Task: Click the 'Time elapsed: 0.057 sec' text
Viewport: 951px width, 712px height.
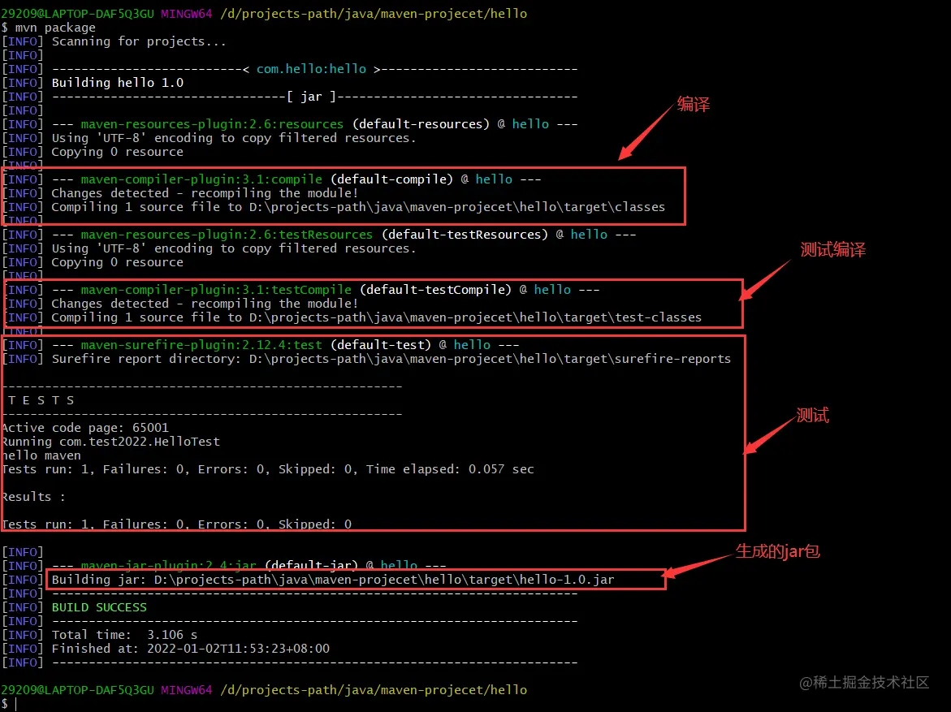Action: click(x=450, y=469)
